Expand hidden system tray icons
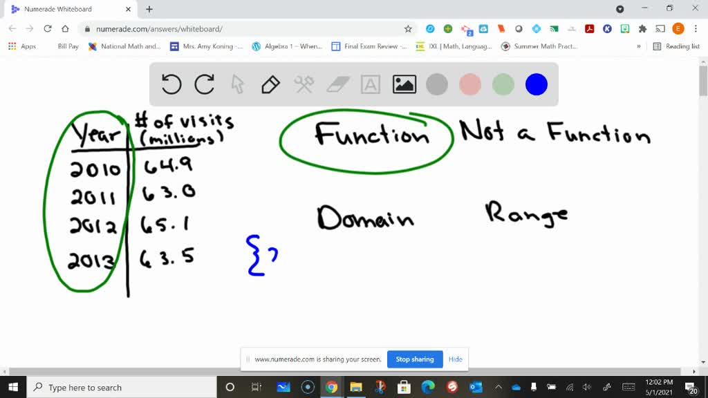Screen dimensions: 708x398 [499, 388]
